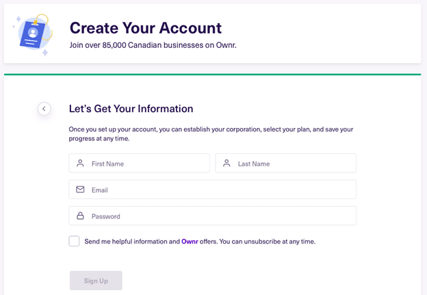Click the ID badge illustration
The height and width of the screenshot is (295, 427).
coord(33,34)
